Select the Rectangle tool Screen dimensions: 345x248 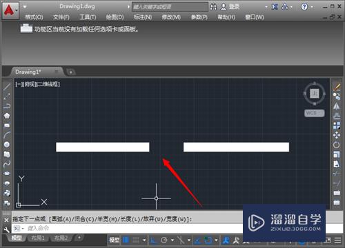pyautogui.click(x=7, y=125)
